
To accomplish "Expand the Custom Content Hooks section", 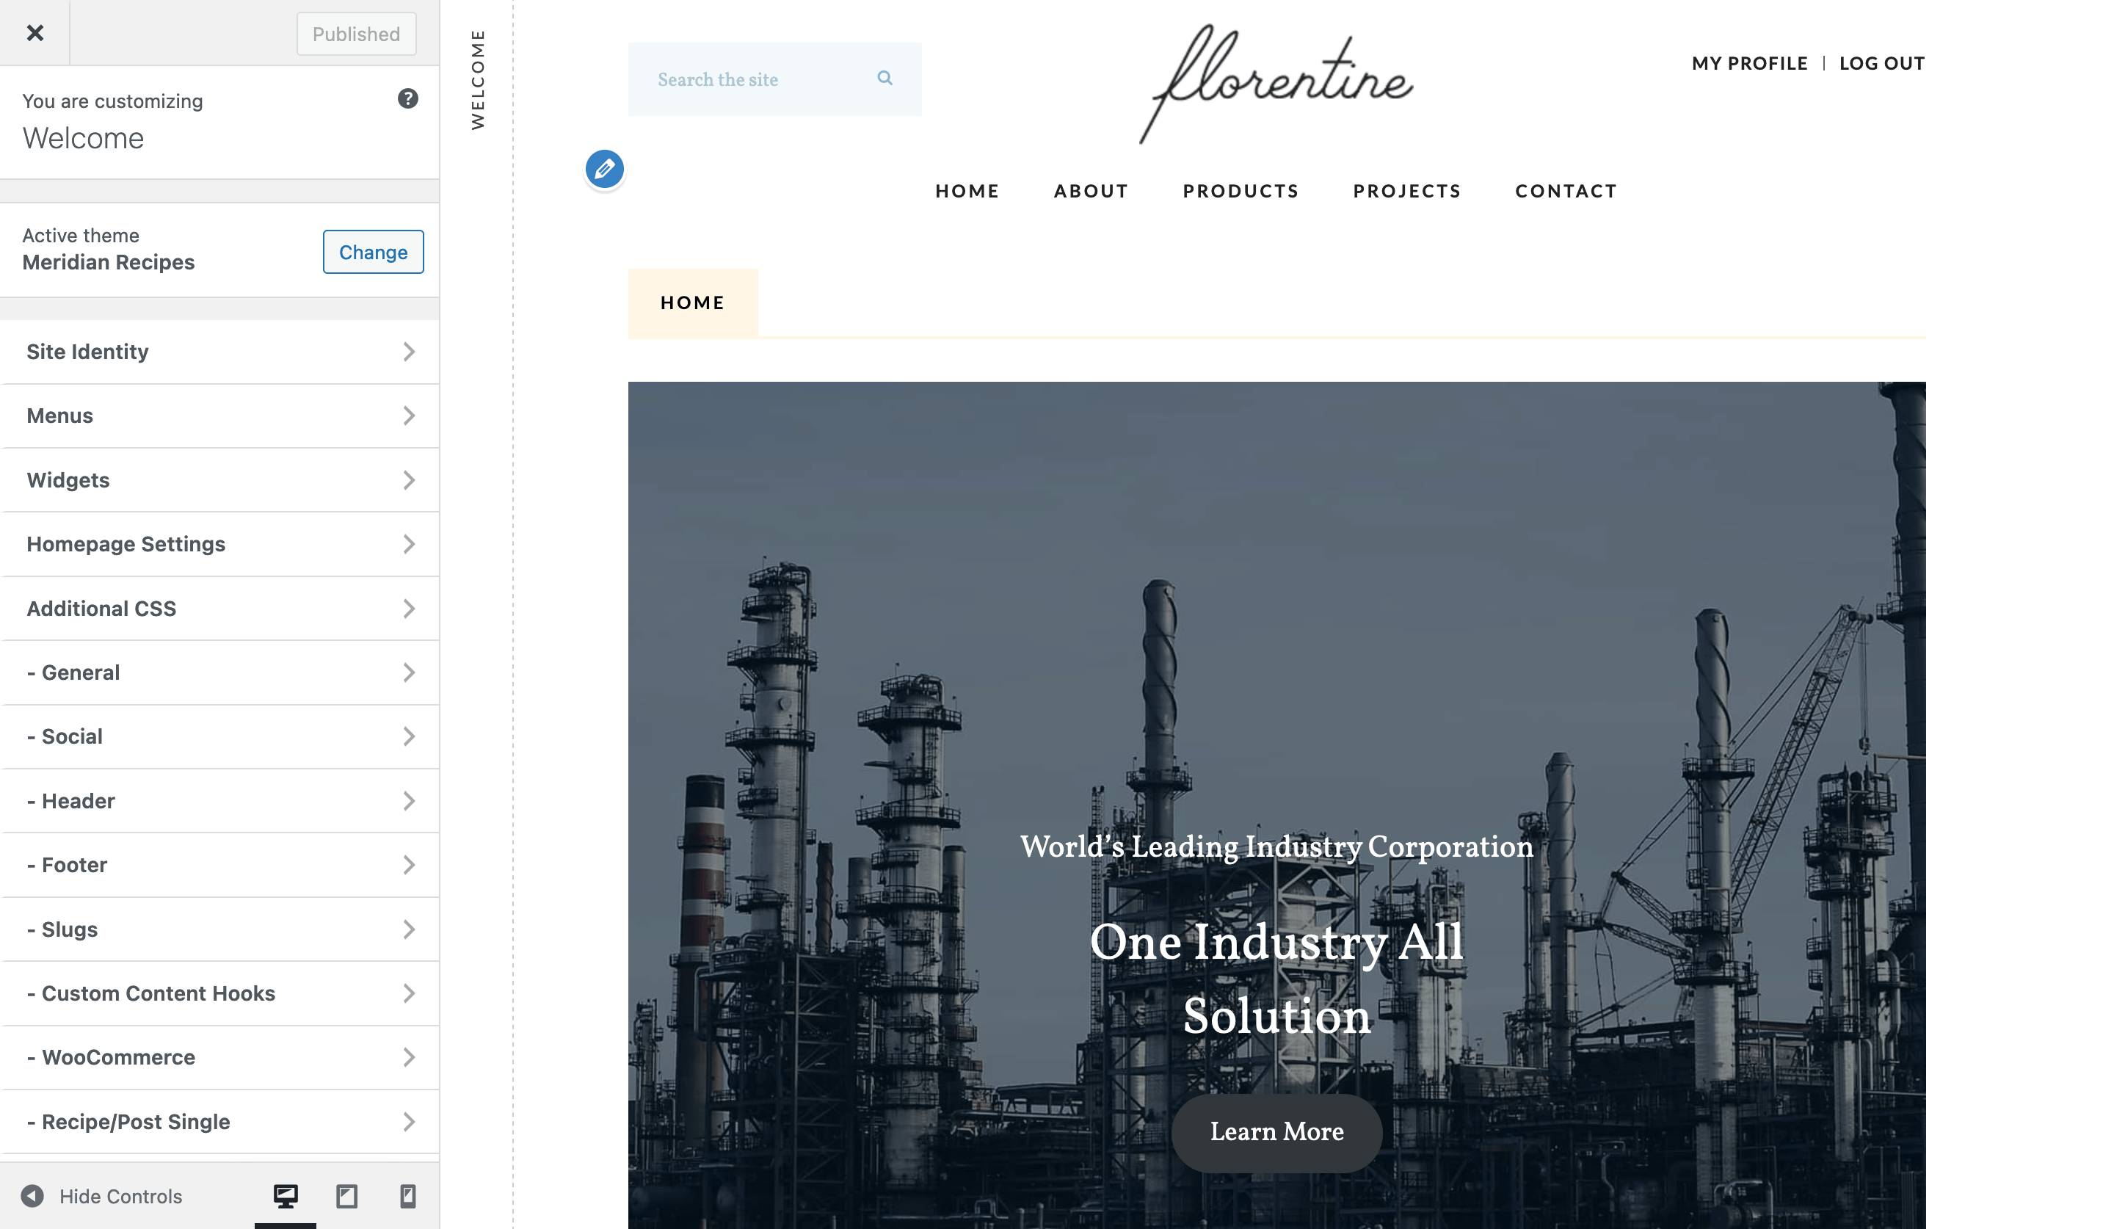I will 219,992.
